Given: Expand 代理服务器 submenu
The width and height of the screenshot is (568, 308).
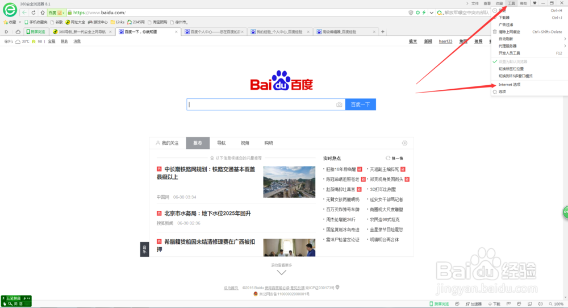Looking at the screenshot, I should pos(529,46).
